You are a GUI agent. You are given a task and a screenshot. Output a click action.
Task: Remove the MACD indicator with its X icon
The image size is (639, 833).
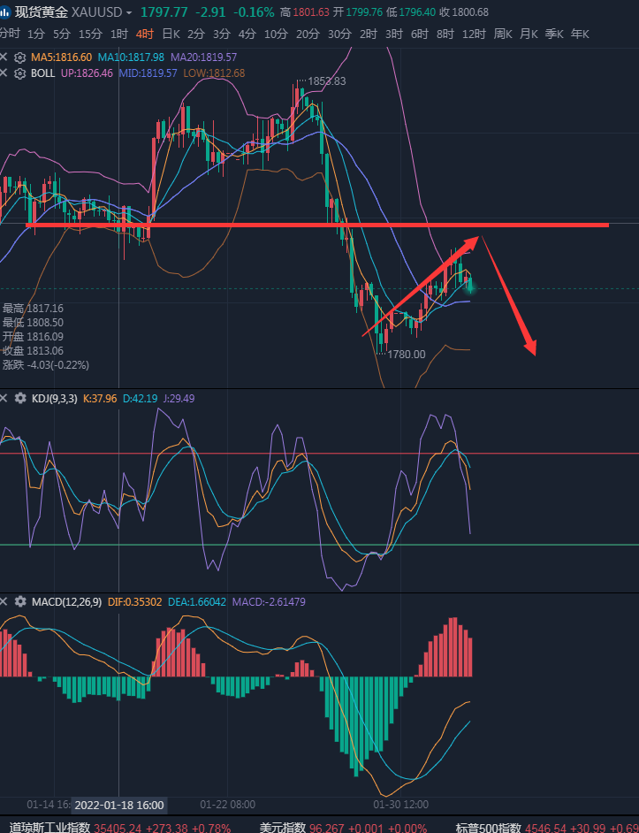[4, 601]
